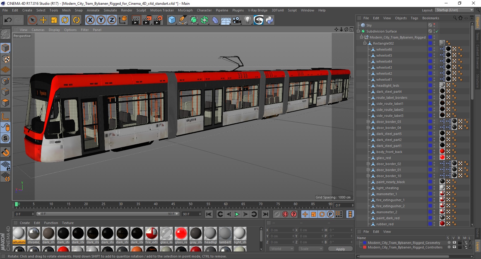Select the fire_exti material swatch
The image size is (481, 259).
[x=152, y=236]
